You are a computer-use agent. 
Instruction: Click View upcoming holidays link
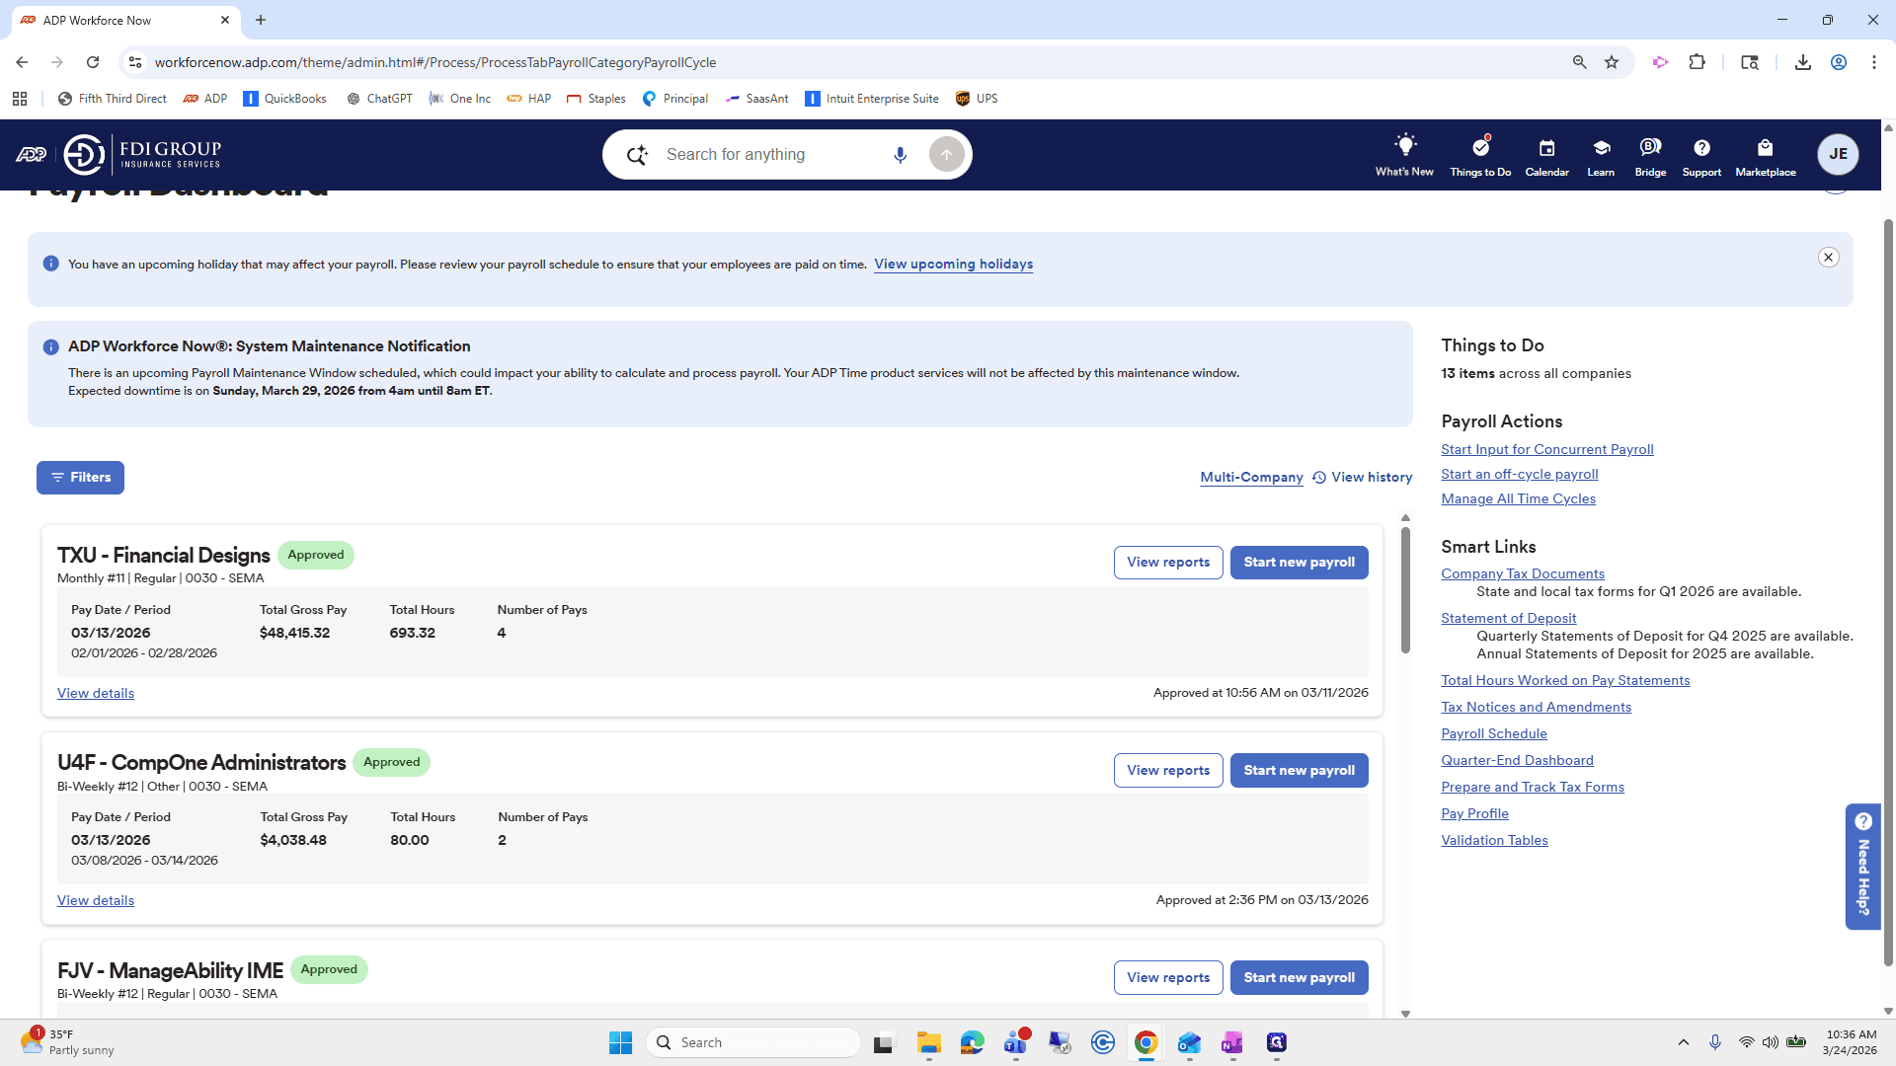(953, 265)
